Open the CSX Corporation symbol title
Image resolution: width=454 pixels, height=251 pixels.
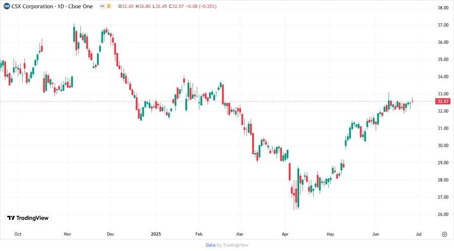(52, 7)
